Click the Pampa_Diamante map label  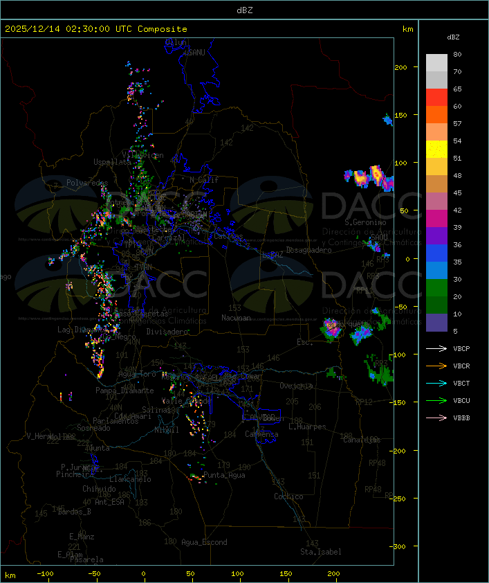tap(124, 391)
